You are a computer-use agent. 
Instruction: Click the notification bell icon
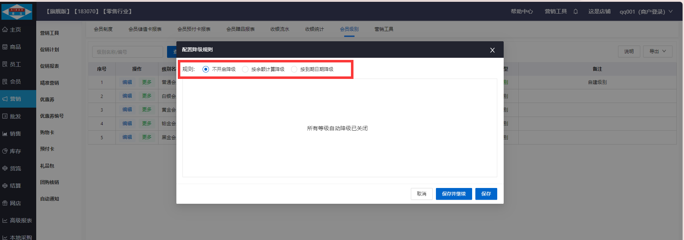click(575, 11)
